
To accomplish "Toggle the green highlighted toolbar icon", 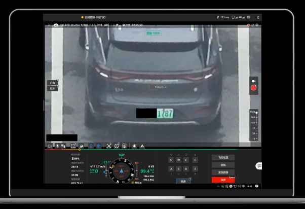I will pos(81,146).
